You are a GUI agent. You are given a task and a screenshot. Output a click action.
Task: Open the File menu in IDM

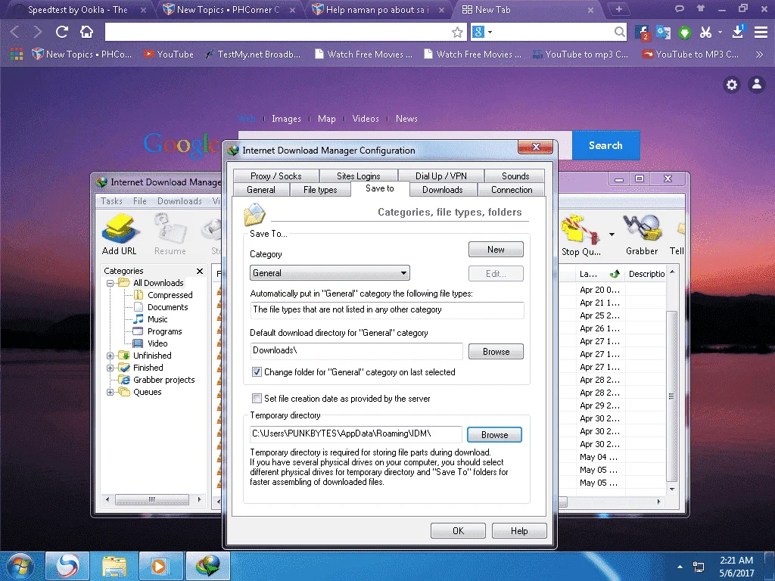click(140, 201)
